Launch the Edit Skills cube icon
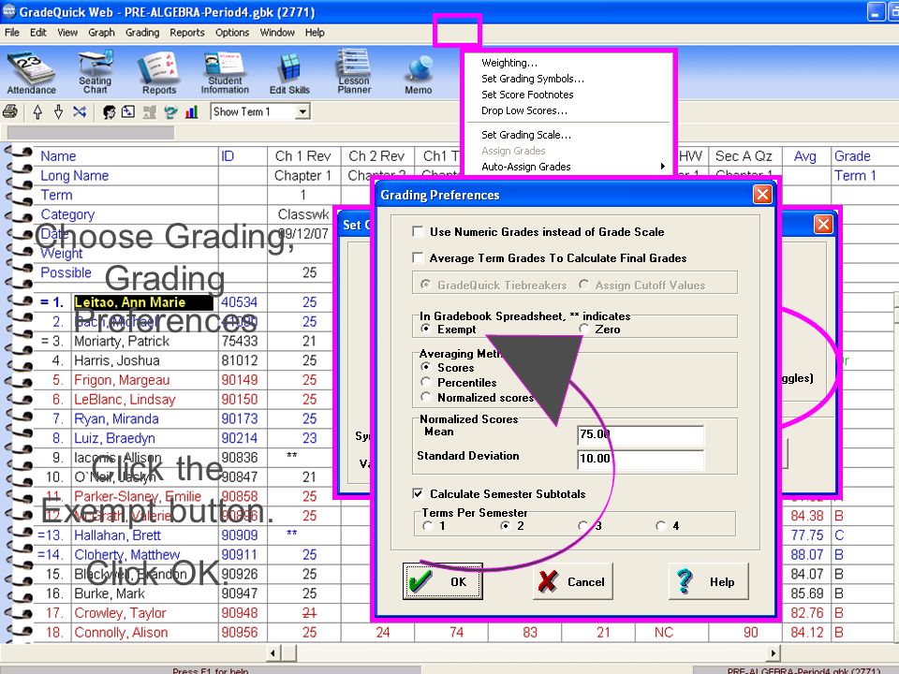The height and width of the screenshot is (674, 899). [289, 72]
